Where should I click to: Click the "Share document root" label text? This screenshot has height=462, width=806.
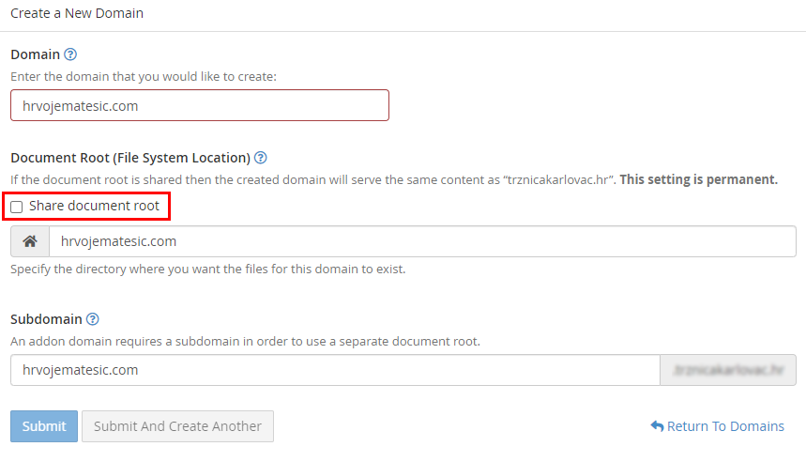[94, 206]
